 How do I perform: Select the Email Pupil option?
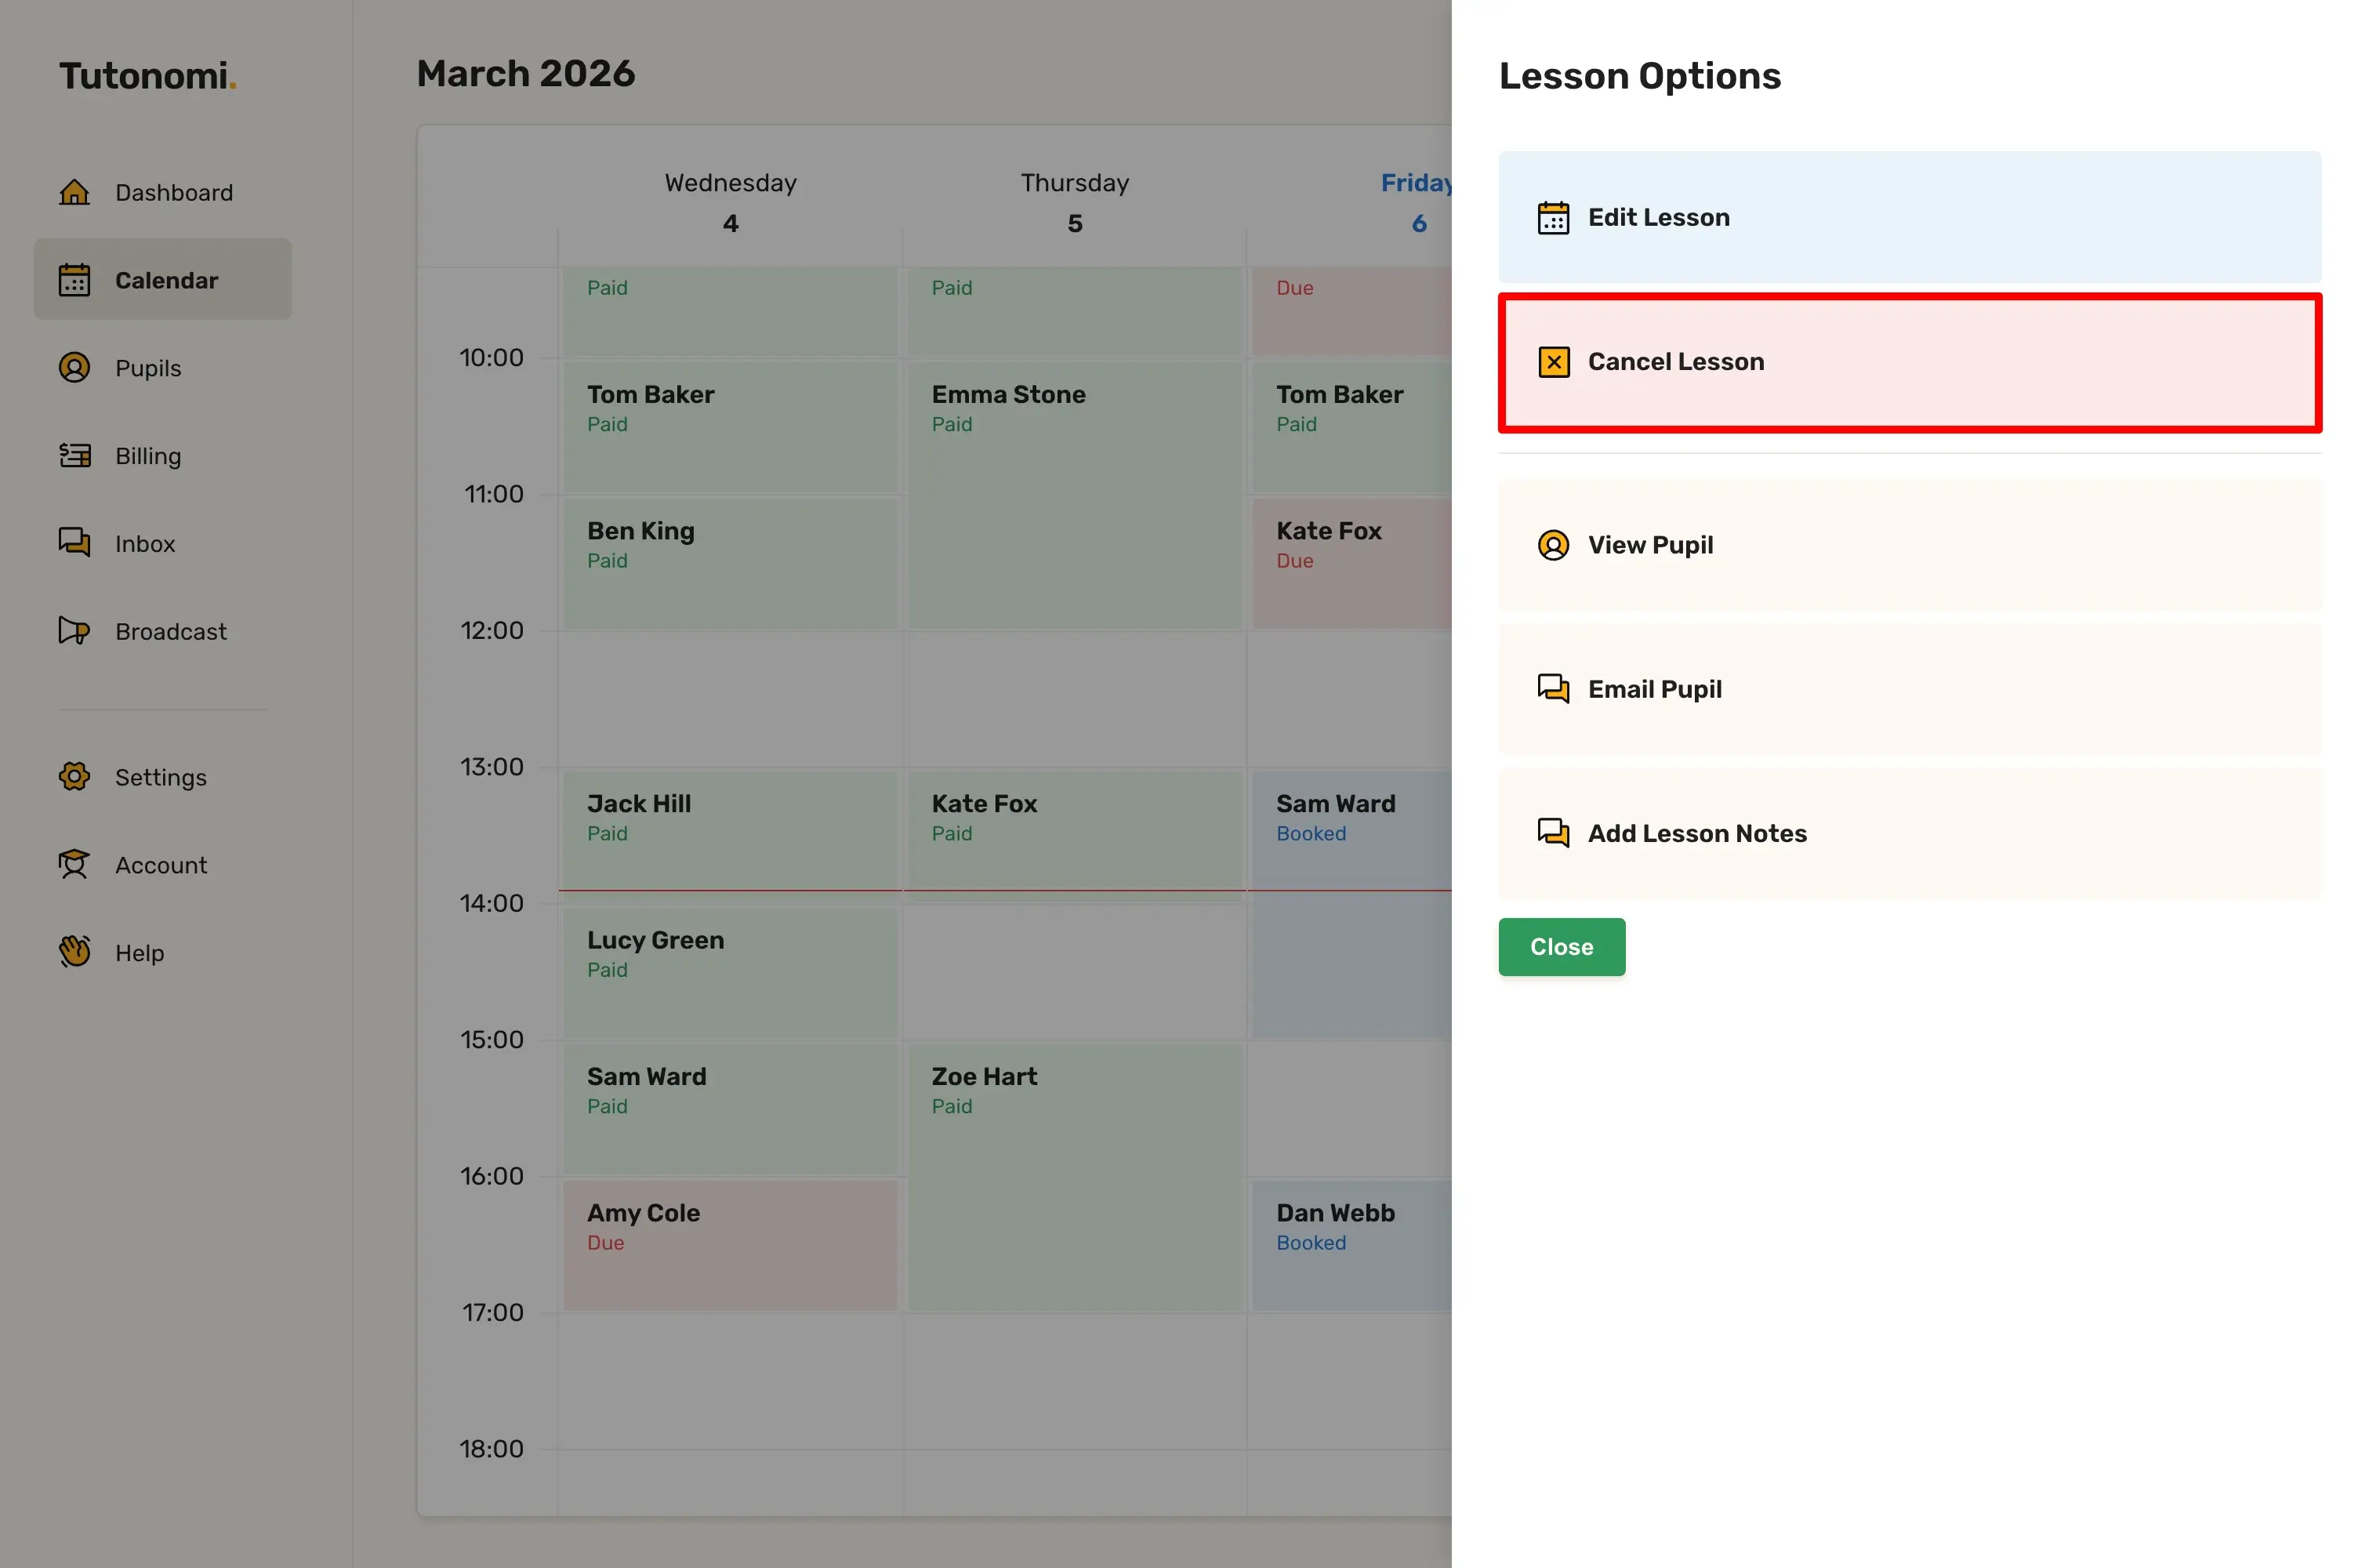pyautogui.click(x=1908, y=689)
